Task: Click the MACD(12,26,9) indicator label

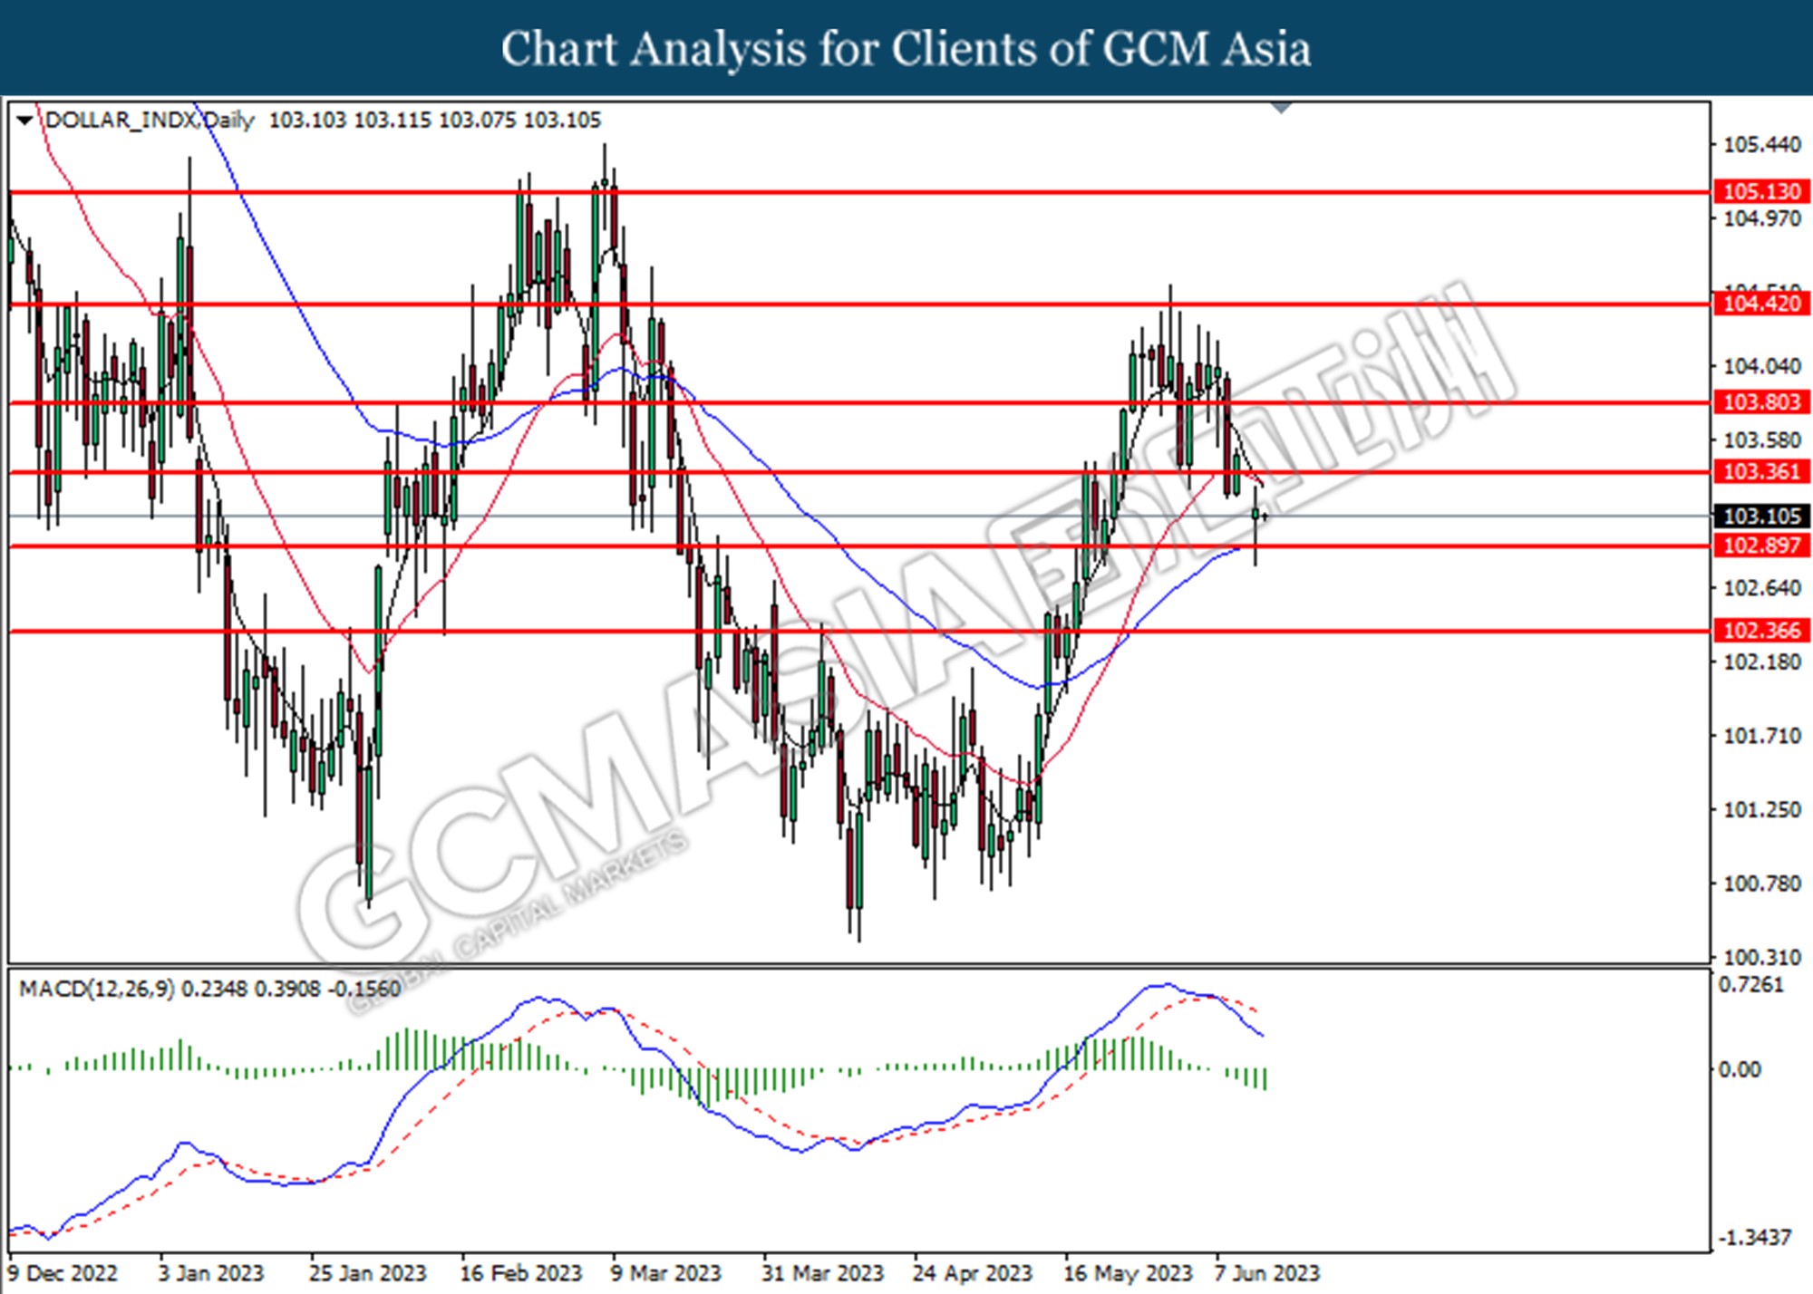Action: (96, 989)
